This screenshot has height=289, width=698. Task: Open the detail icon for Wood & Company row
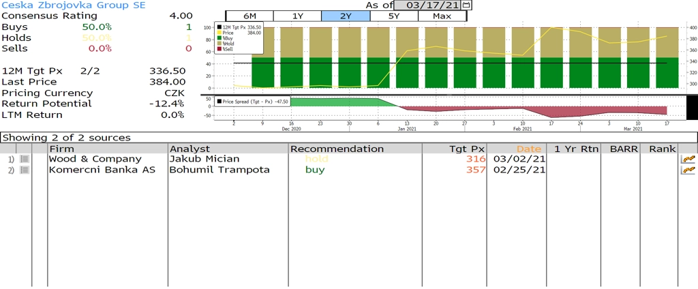pyautogui.click(x=25, y=159)
